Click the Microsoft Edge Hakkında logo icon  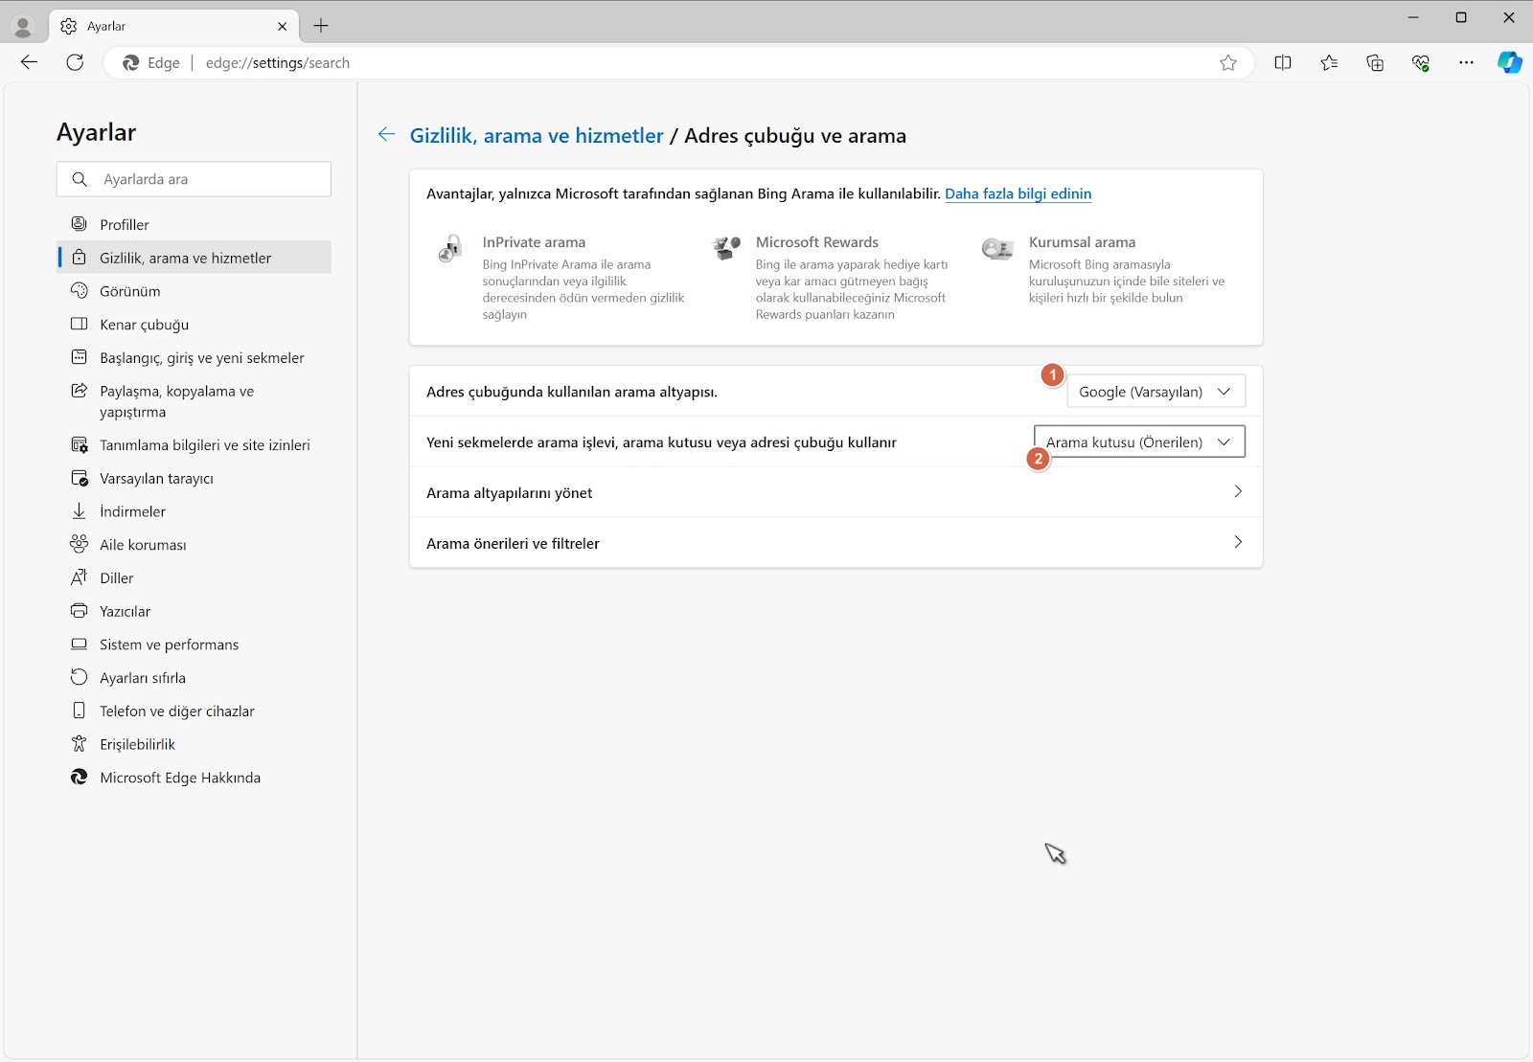[x=80, y=777]
